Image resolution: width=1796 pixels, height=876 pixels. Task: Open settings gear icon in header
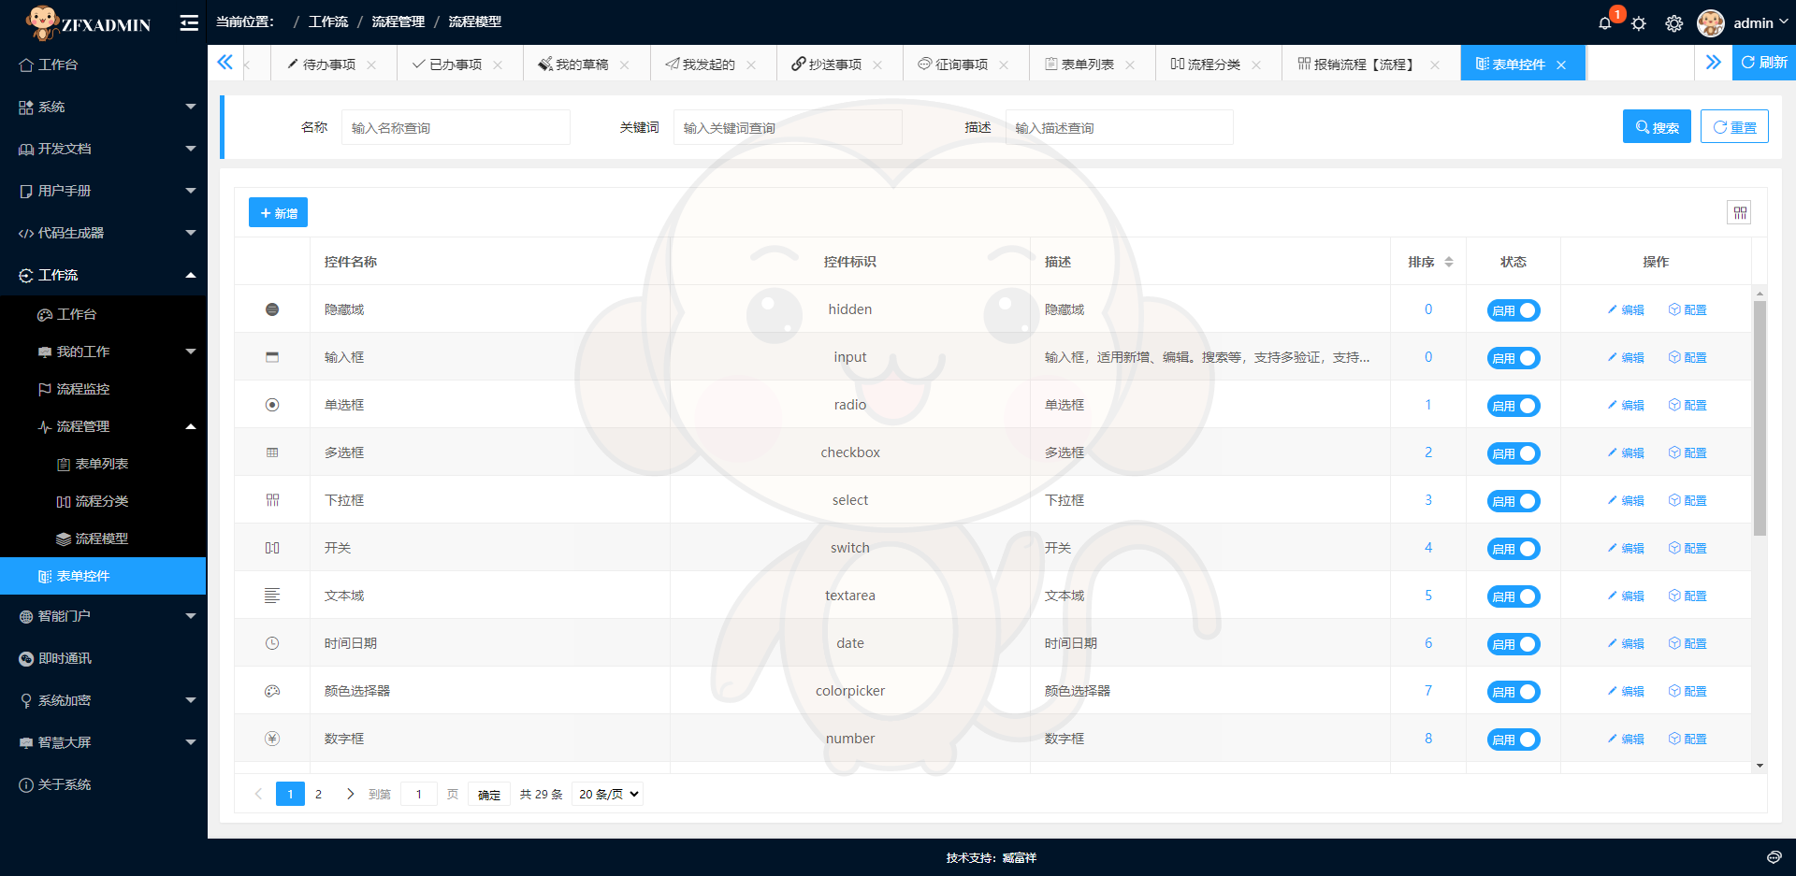1674,23
